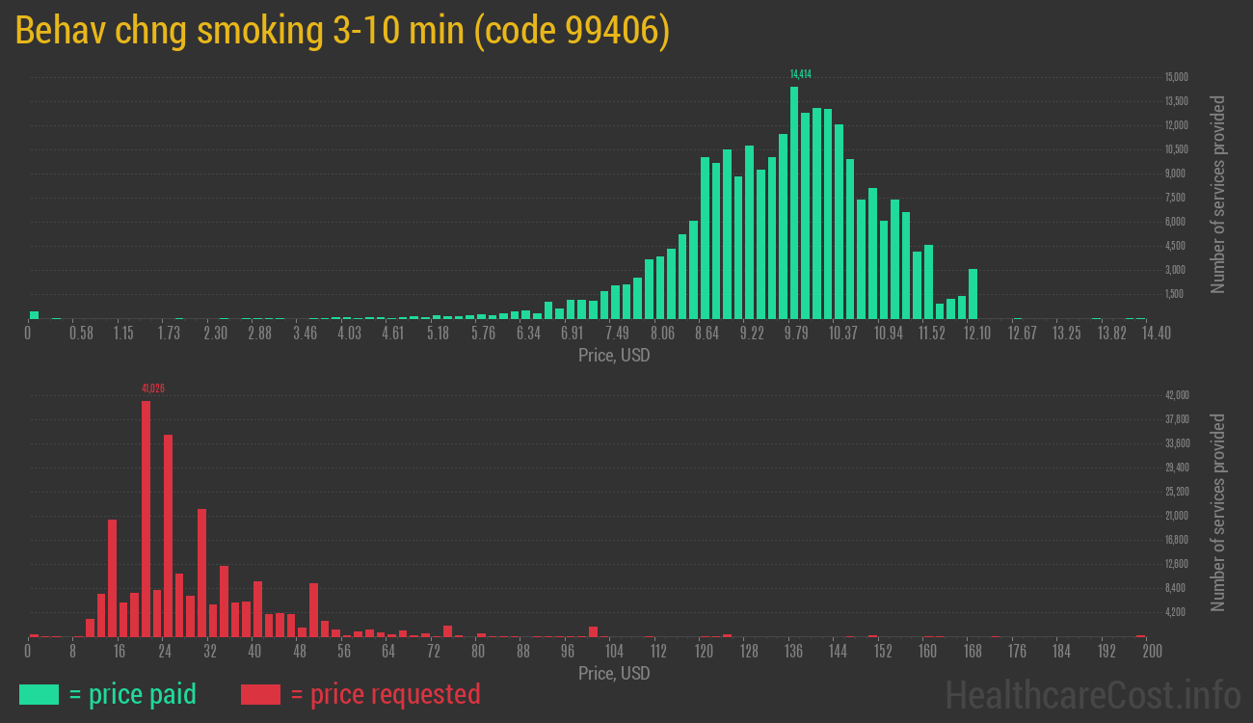The image size is (1253, 723).
Task: Click the green bar above the 12.10 tick
Action: 973,293
